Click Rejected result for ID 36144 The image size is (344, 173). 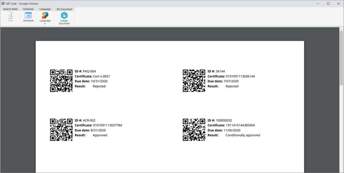click(232, 86)
